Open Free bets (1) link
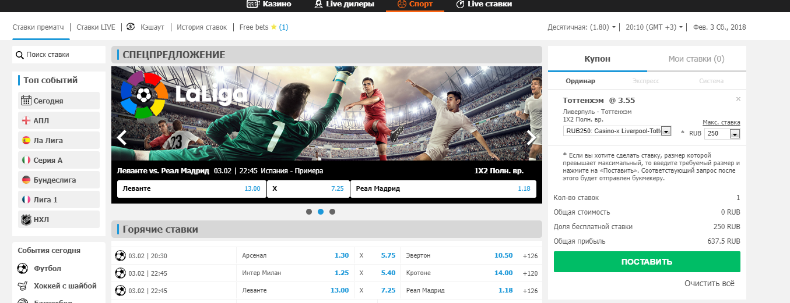The height and width of the screenshot is (303, 790). tap(264, 27)
